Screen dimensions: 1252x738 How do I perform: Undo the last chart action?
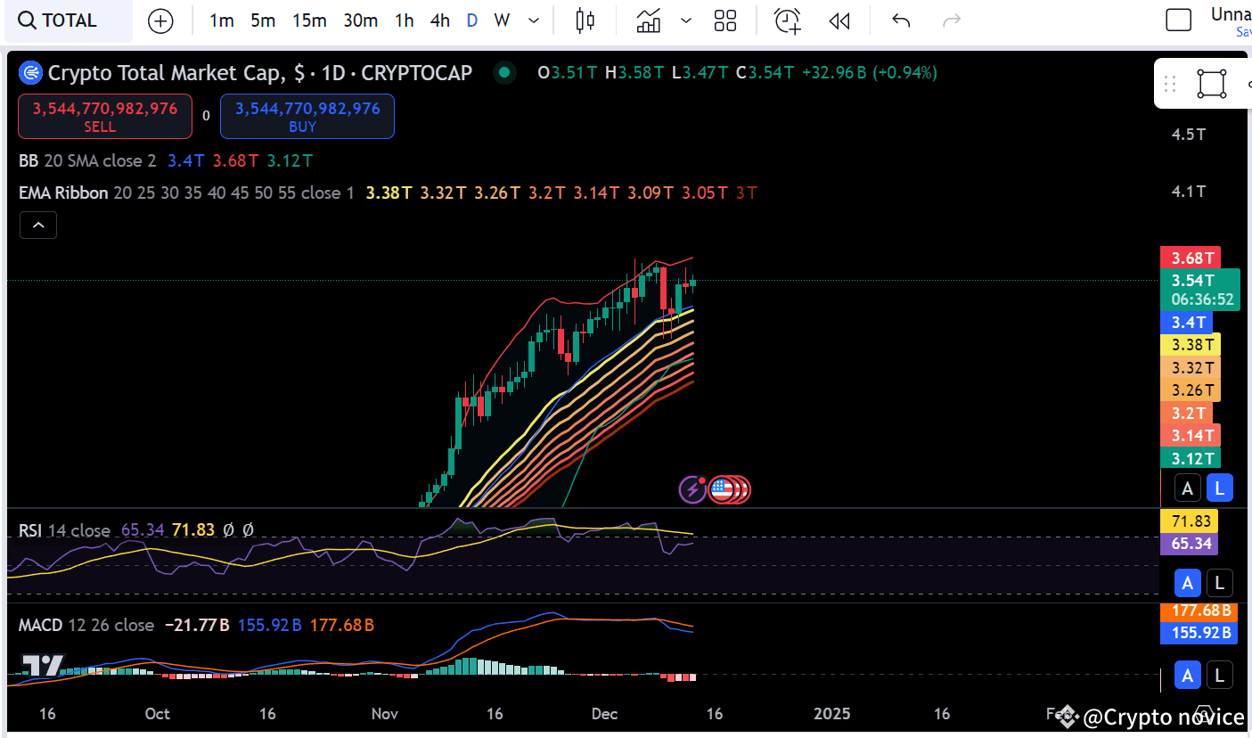tap(901, 20)
